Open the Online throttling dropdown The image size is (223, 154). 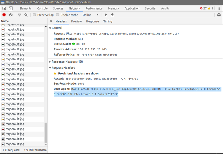click(x=91, y=15)
